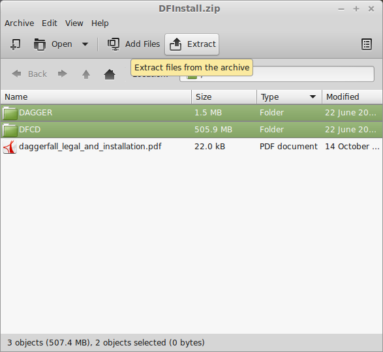Go back with the Back button

pyautogui.click(x=29, y=74)
